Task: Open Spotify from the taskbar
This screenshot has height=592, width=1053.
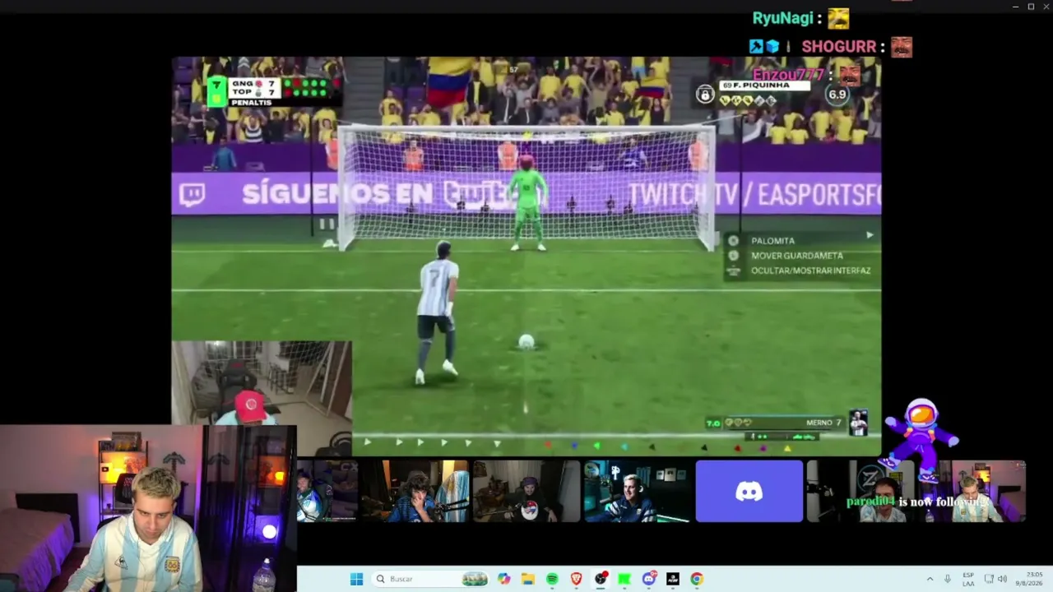Action: tap(552, 579)
